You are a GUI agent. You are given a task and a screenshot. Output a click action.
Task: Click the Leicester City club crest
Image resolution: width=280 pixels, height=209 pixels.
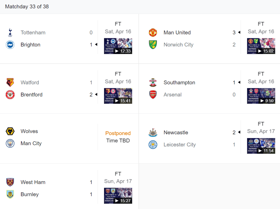(x=153, y=145)
